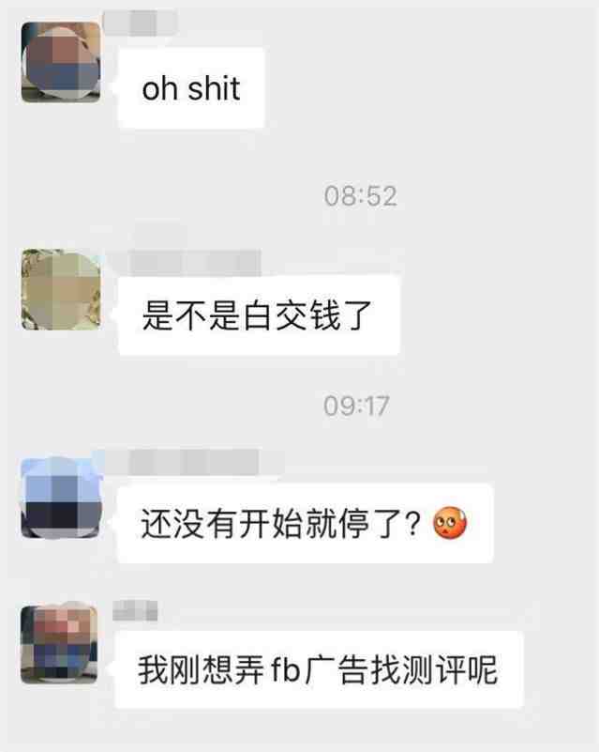Image resolution: width=599 pixels, height=752 pixels.
Task: Click the 09:17 timestamp
Action: click(356, 406)
